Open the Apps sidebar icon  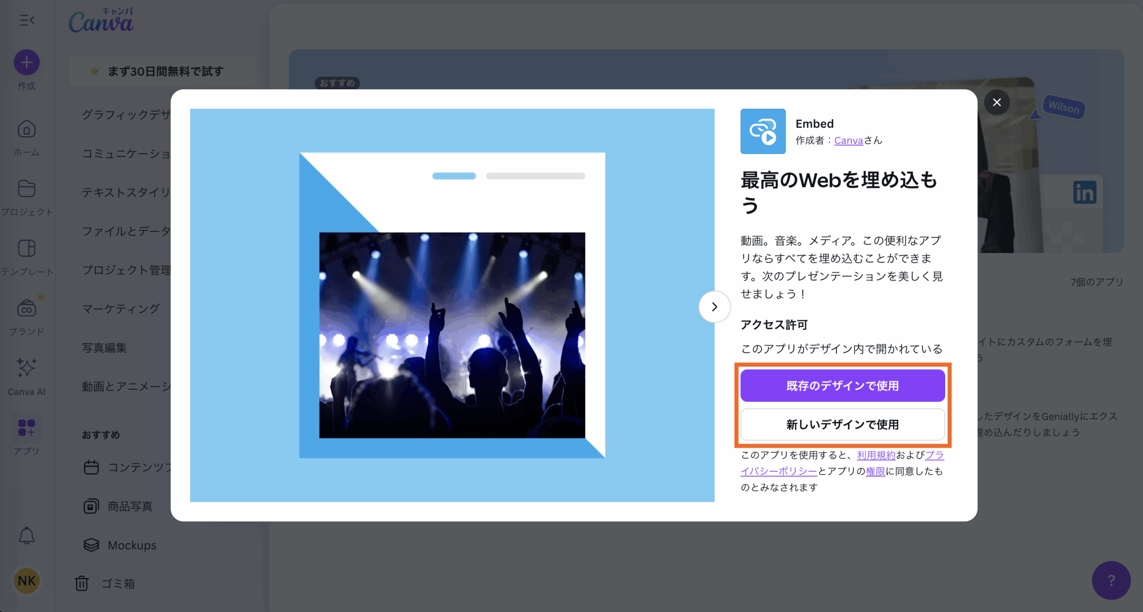coord(27,428)
